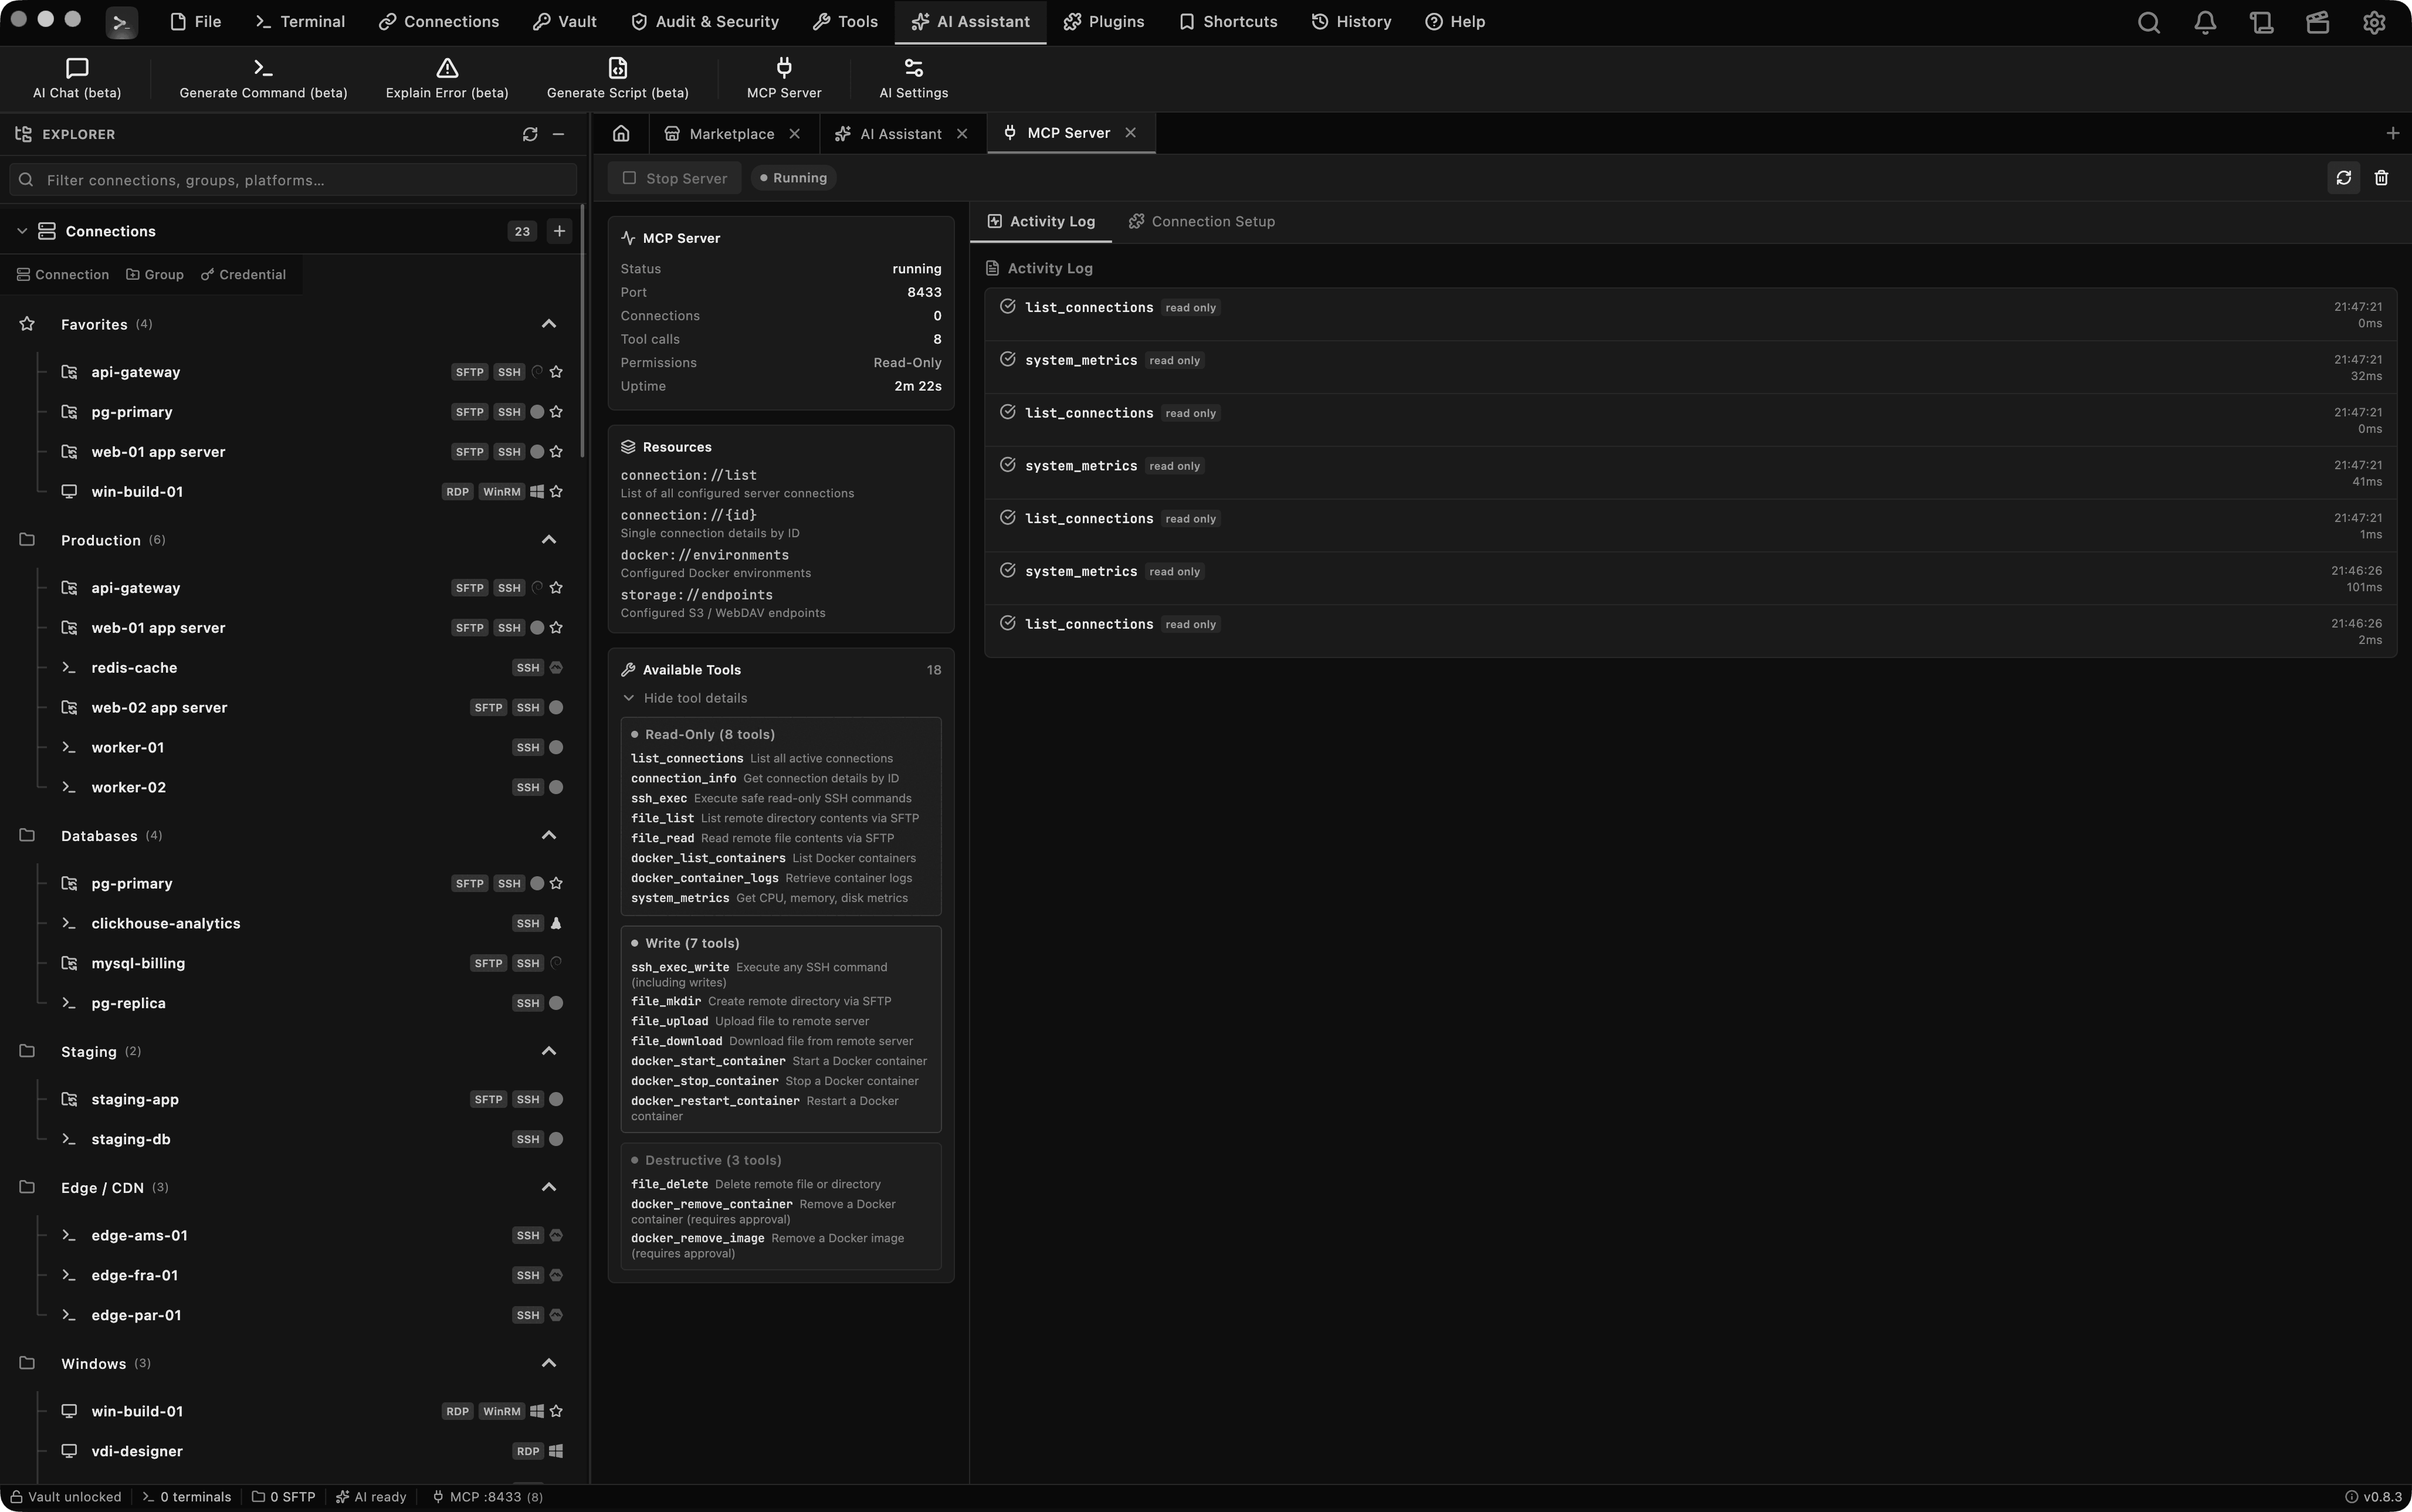Collapse the Edge / CDN group

coord(549,1188)
